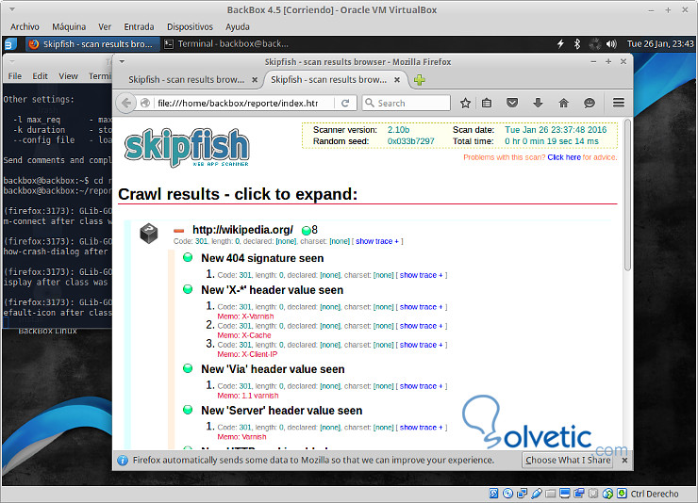Click the Firefox Search box
Viewport: 698px width, 503px height.
pos(406,103)
